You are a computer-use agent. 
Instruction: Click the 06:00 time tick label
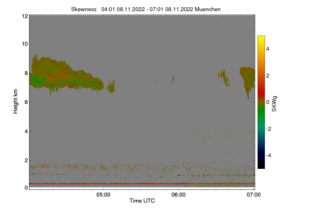[178, 195]
